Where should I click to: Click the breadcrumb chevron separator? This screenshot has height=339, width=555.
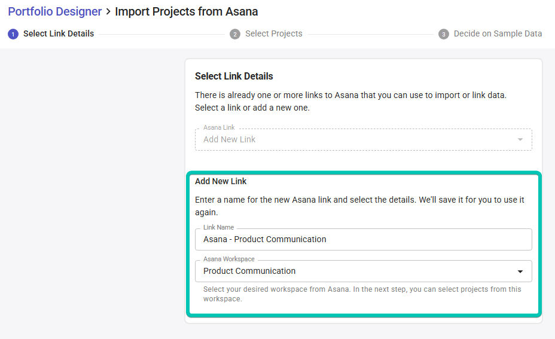pyautogui.click(x=108, y=12)
